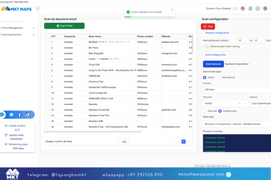Click the page size 1000 input field
The image size is (271, 180).
tap(124, 141)
